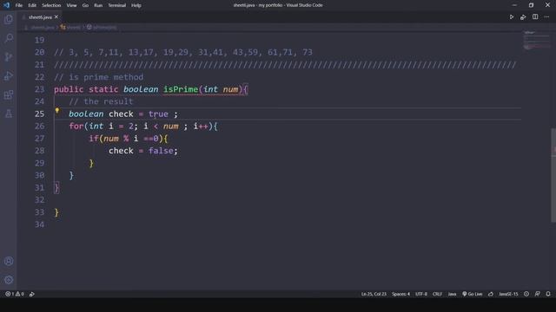Click the circular icon left of the feedback icon

coord(526,294)
